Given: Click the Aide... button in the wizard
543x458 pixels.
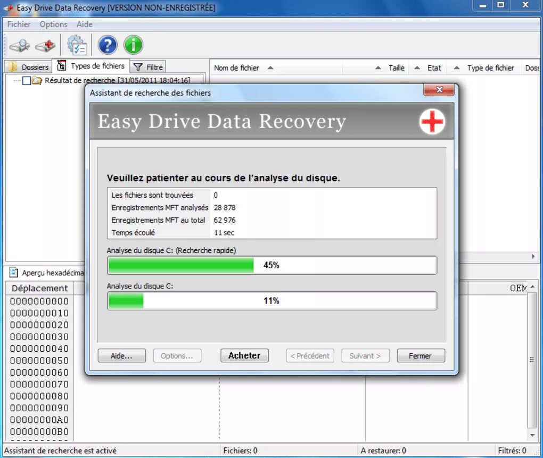Looking at the screenshot, I should [x=121, y=355].
